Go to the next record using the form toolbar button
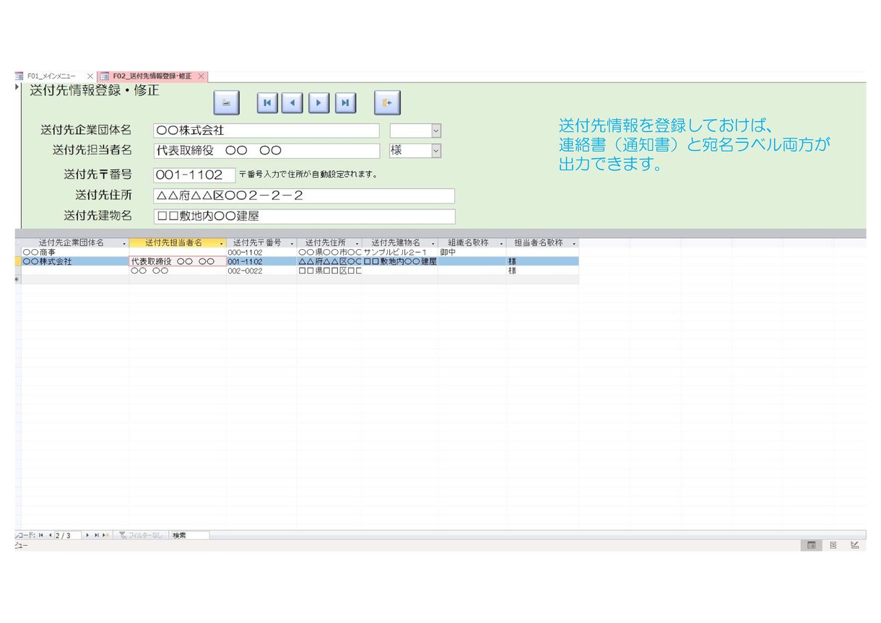881x623 pixels. coord(318,103)
